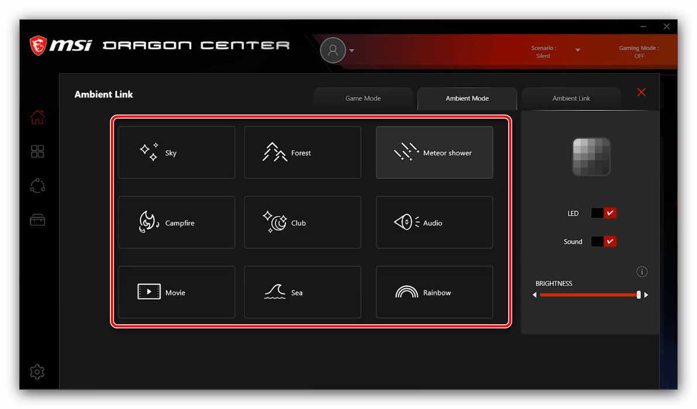
Task: Expand the user profile dropdown arrow
Action: 352,51
